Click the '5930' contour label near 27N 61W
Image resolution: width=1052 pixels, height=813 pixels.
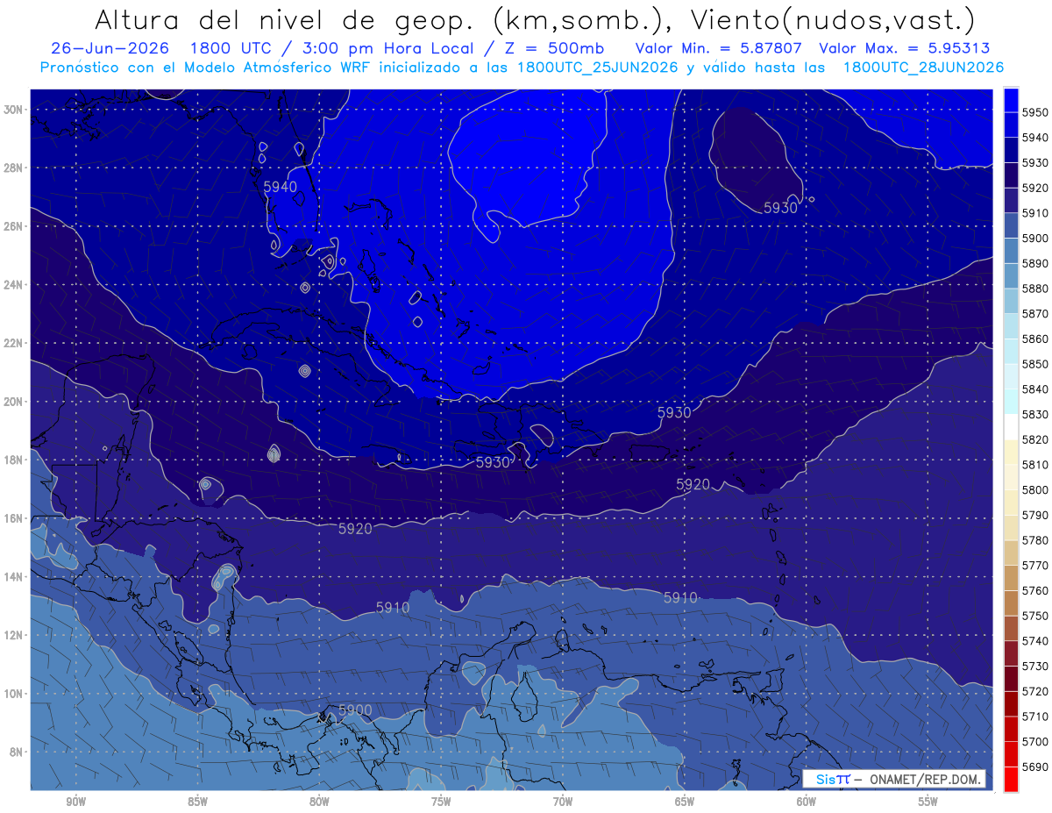click(x=780, y=208)
